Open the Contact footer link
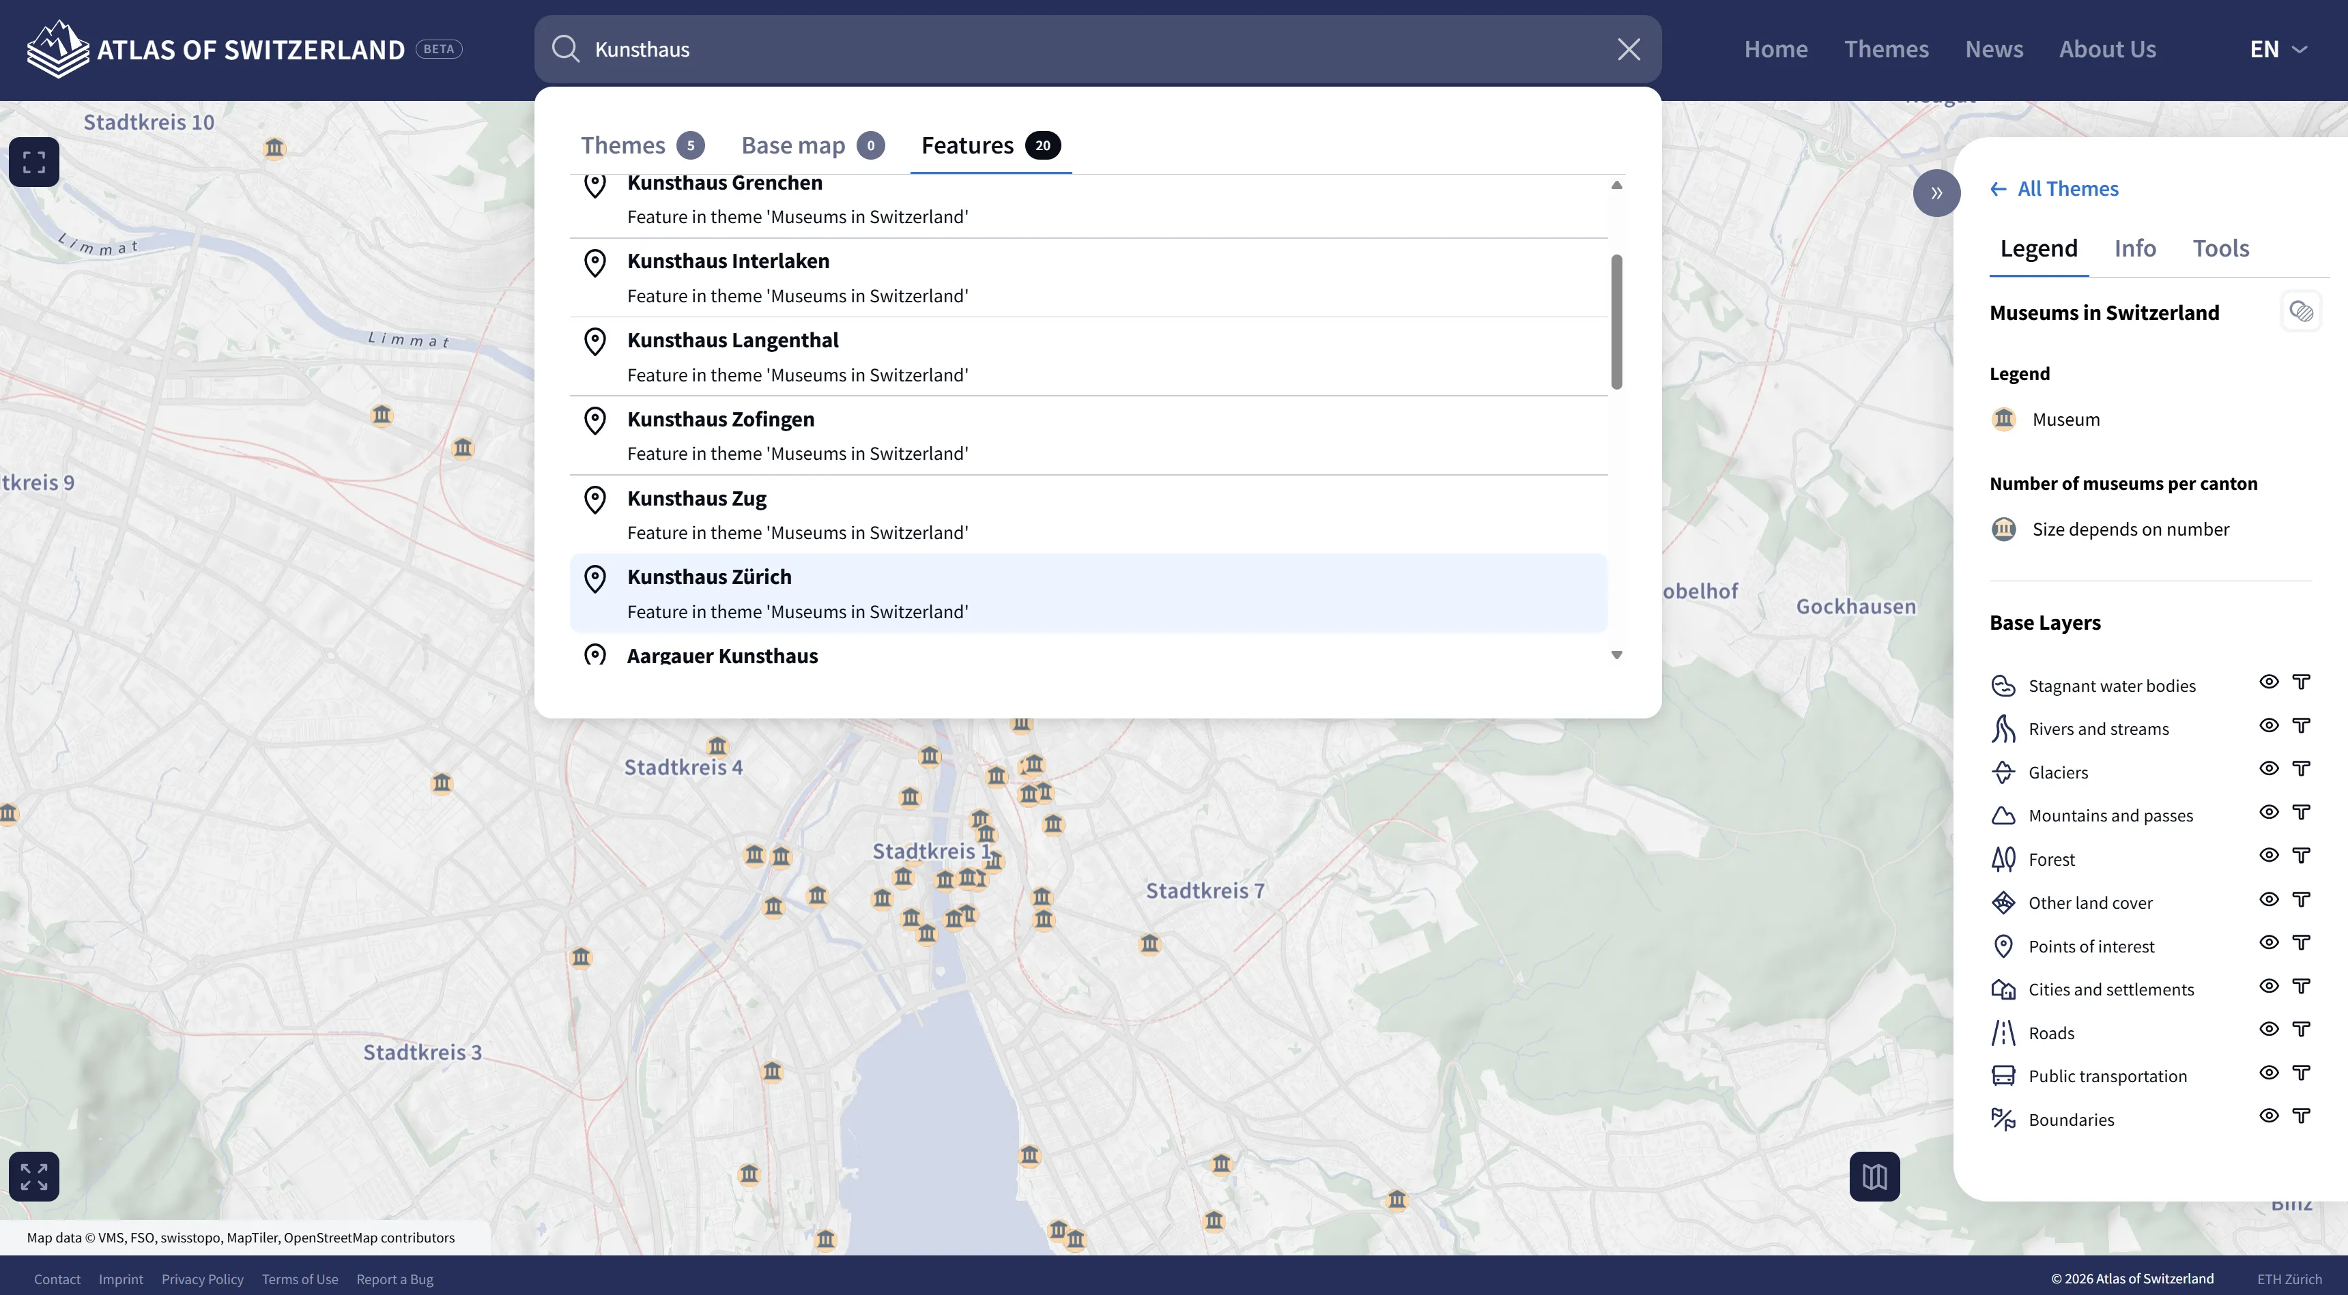 pyautogui.click(x=57, y=1279)
